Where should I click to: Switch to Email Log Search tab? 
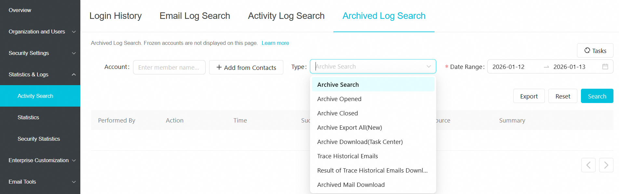195,16
